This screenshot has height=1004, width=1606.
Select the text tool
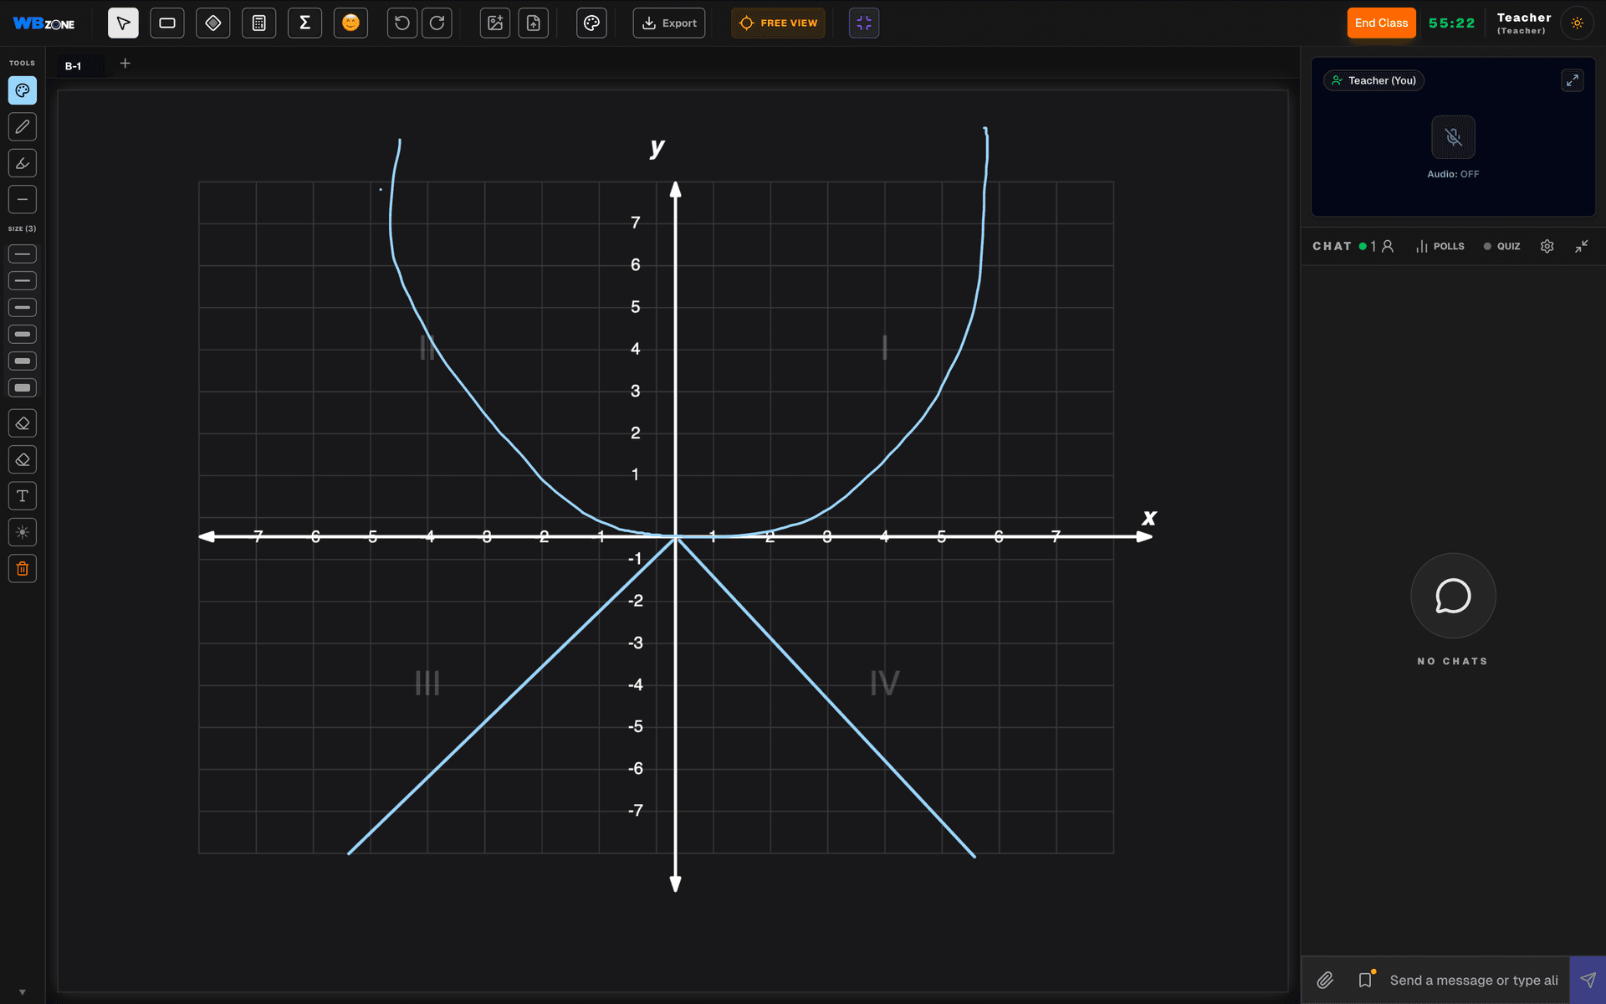pyautogui.click(x=23, y=496)
